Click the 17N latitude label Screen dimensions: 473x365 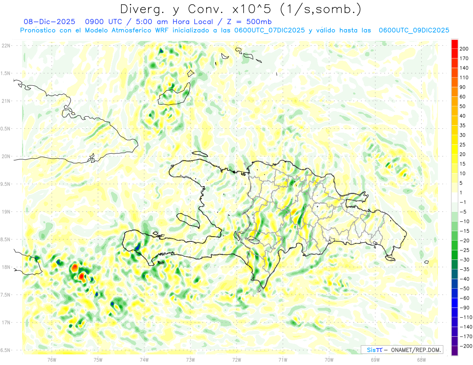[x=6, y=322]
